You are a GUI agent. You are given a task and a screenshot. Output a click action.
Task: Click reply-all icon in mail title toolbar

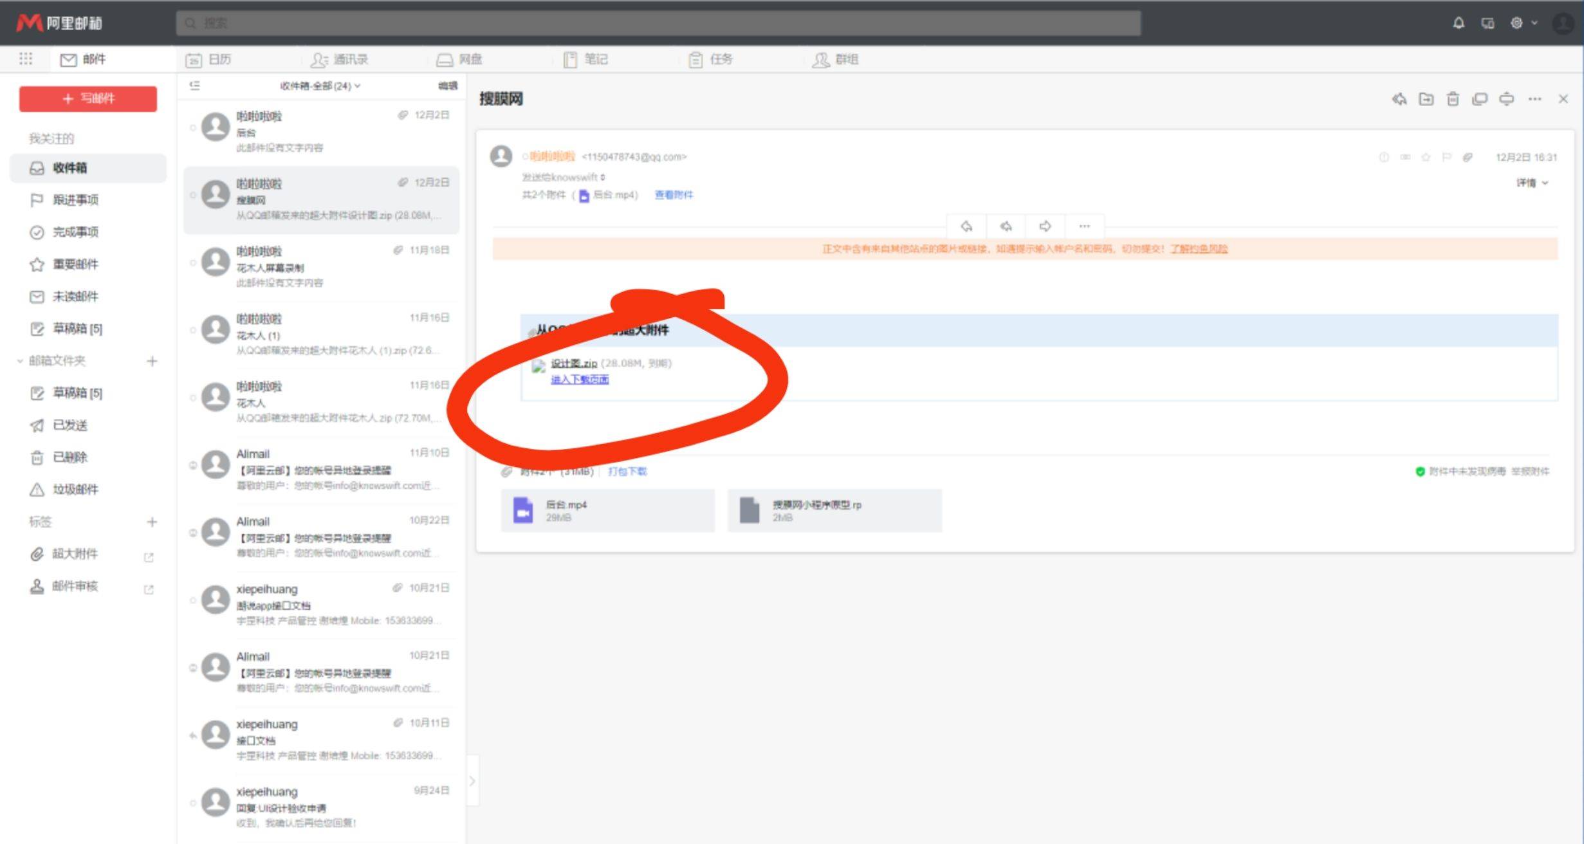[x=1399, y=99]
